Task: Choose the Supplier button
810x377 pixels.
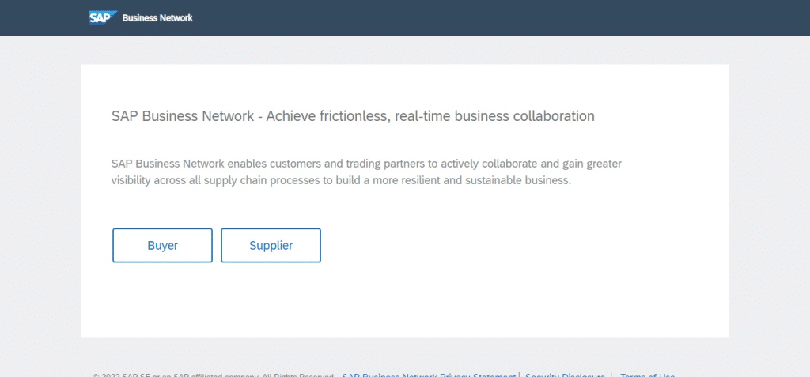Action: tap(271, 245)
